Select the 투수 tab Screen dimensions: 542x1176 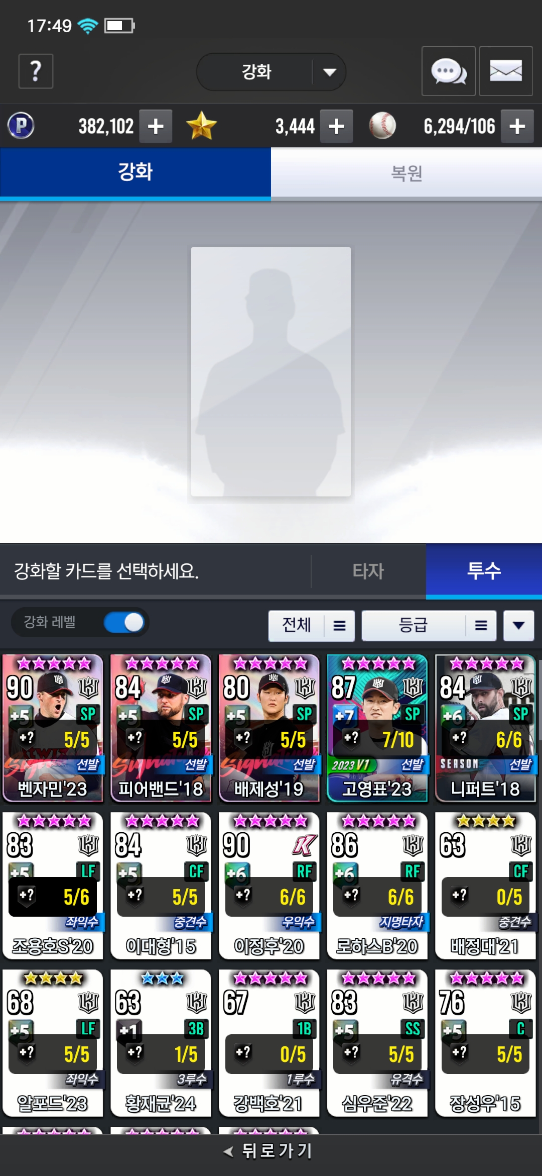[x=484, y=571]
